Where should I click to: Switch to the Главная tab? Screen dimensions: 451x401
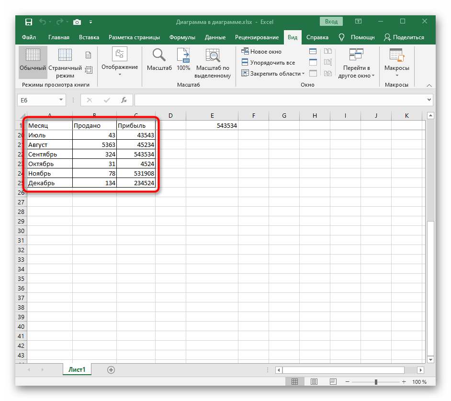tap(59, 37)
